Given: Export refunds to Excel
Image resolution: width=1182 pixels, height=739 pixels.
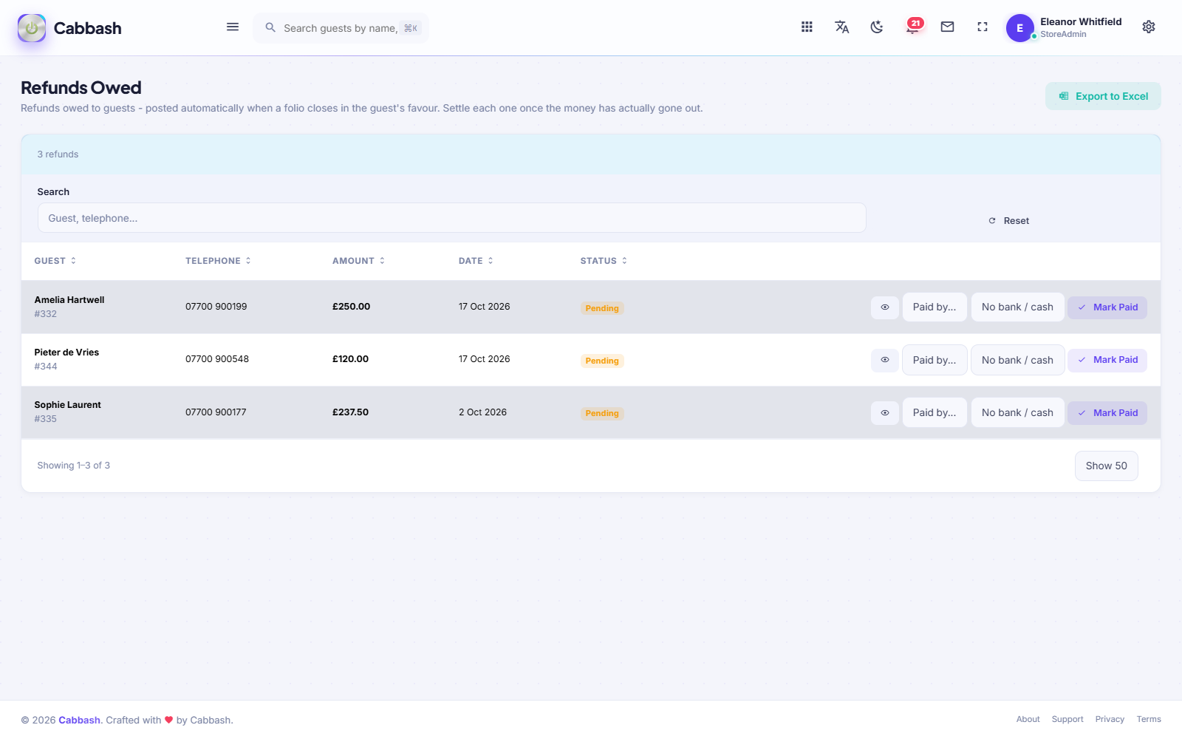Looking at the screenshot, I should coord(1103,96).
